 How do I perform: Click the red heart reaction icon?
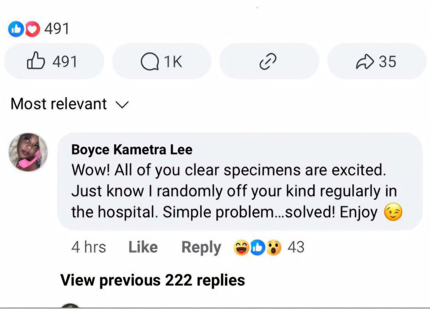click(33, 29)
